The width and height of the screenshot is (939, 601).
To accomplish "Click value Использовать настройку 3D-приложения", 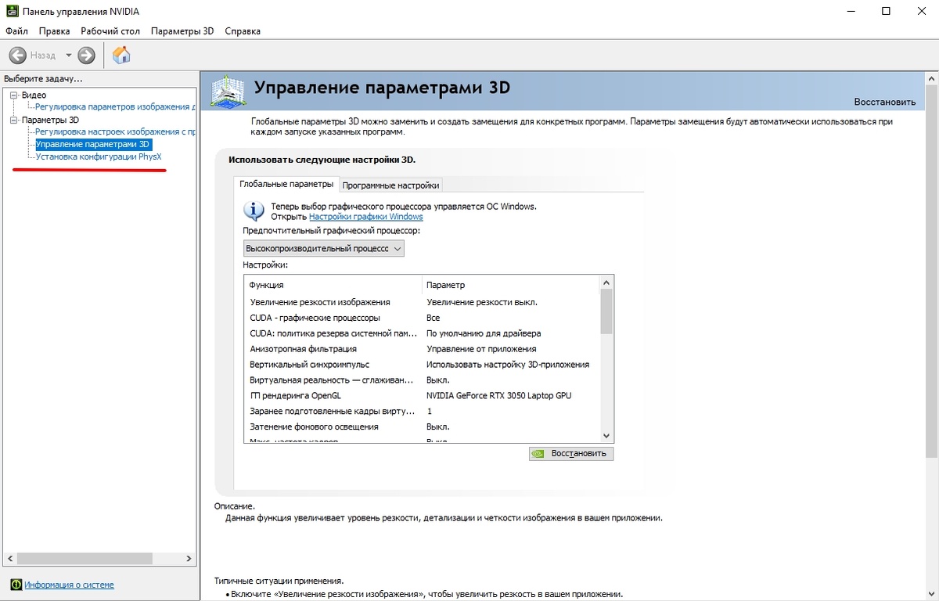I will coord(508,365).
